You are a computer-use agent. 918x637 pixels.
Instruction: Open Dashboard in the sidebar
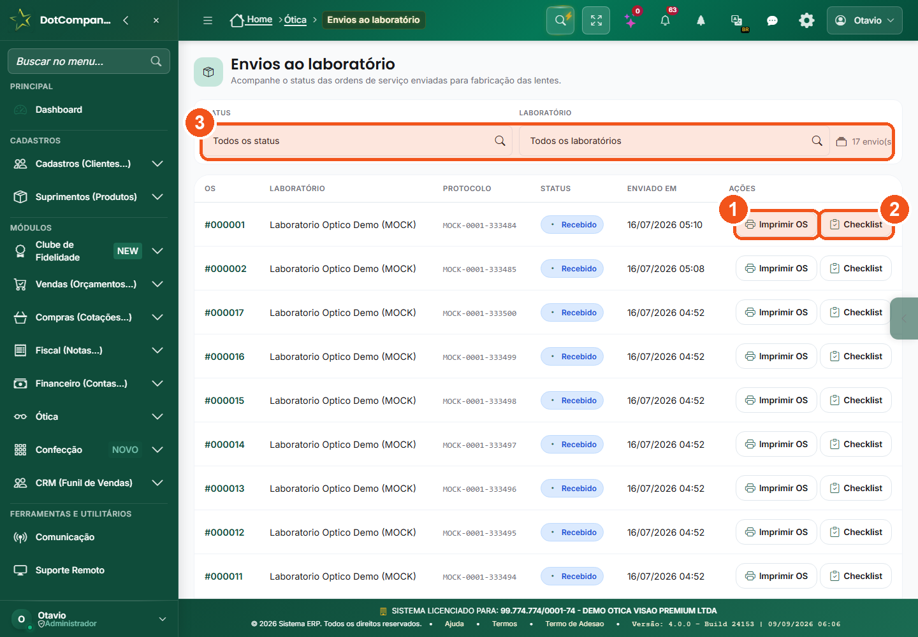[x=89, y=110]
